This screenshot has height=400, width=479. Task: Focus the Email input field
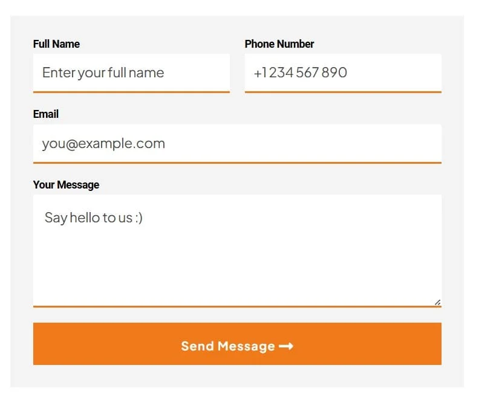(x=237, y=144)
